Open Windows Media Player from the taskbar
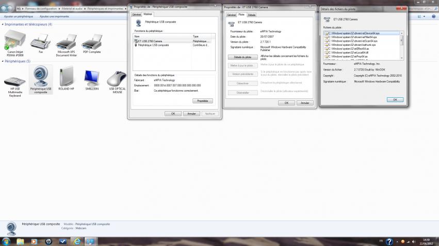The height and width of the screenshot is (246, 439). pos(34,241)
